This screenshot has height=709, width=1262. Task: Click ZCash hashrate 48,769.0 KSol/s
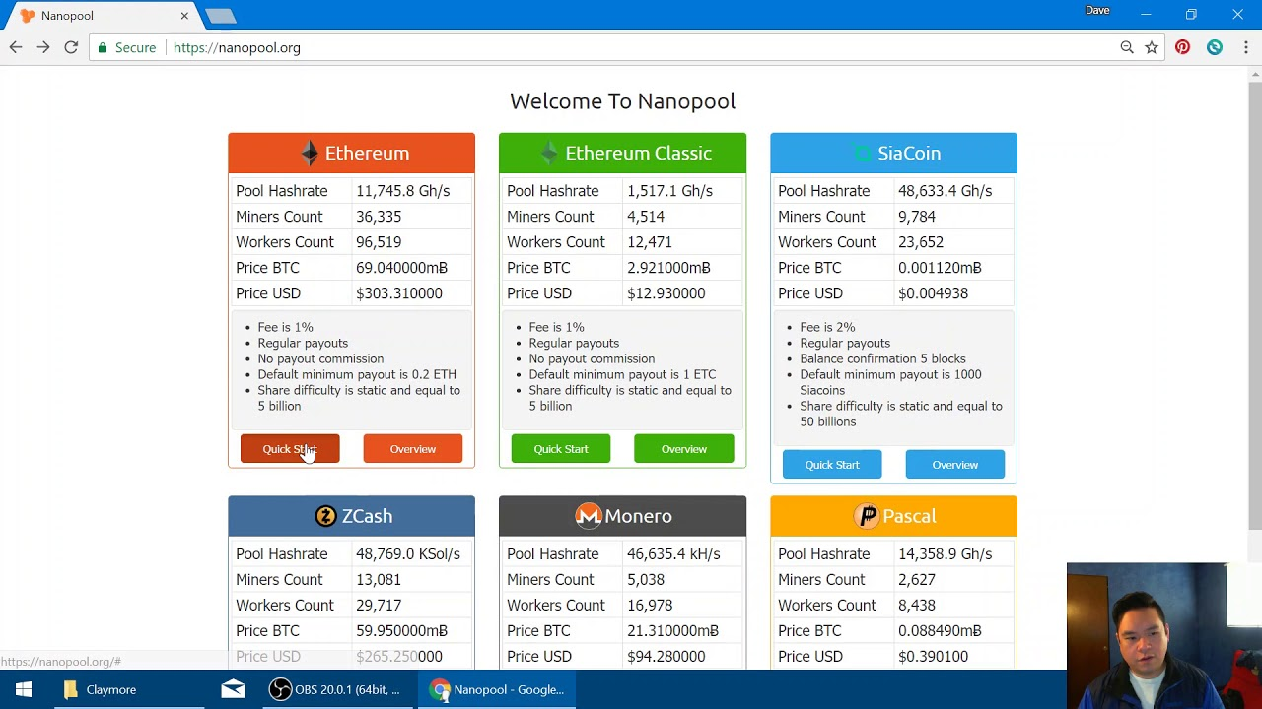coord(408,554)
